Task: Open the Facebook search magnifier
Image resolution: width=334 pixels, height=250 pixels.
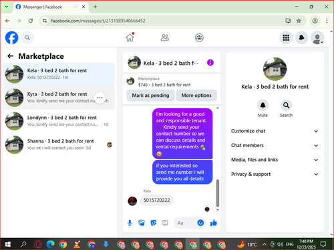Action: click(x=27, y=38)
